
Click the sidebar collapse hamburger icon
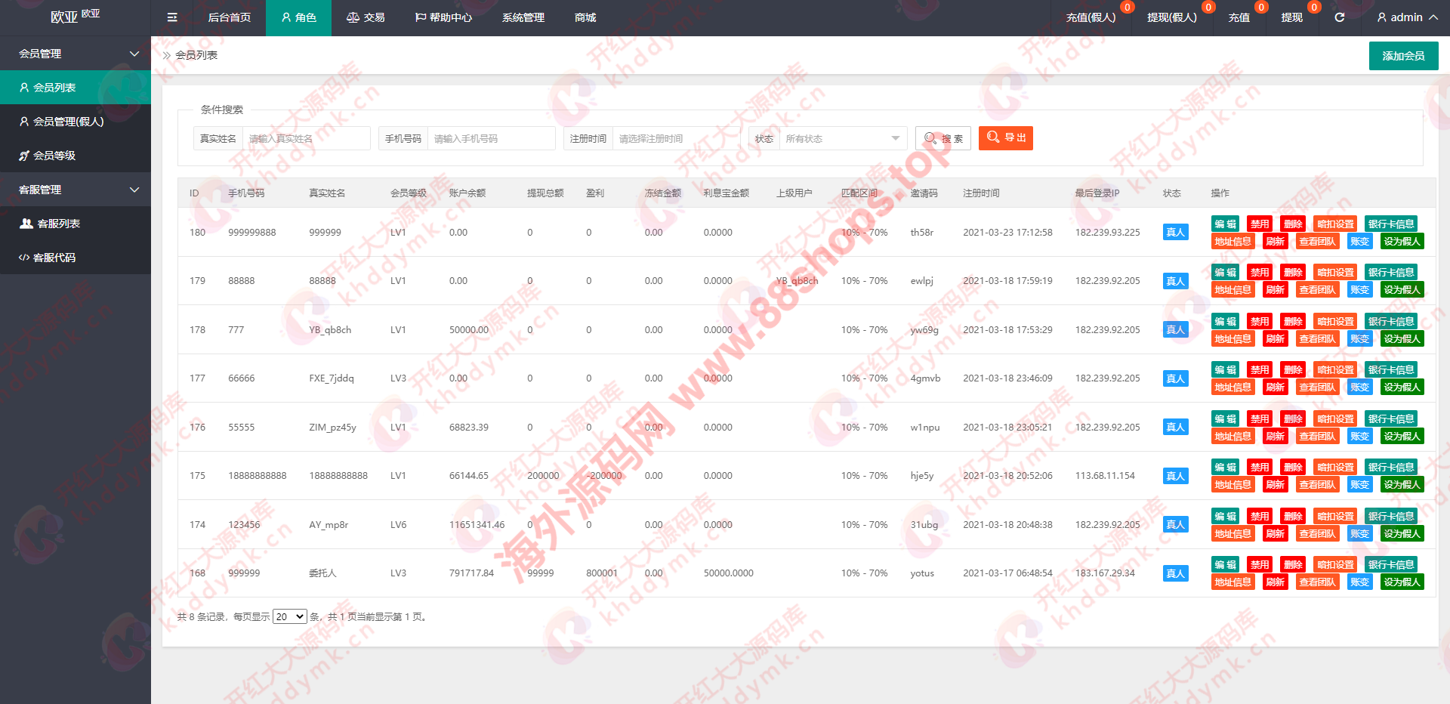point(172,17)
